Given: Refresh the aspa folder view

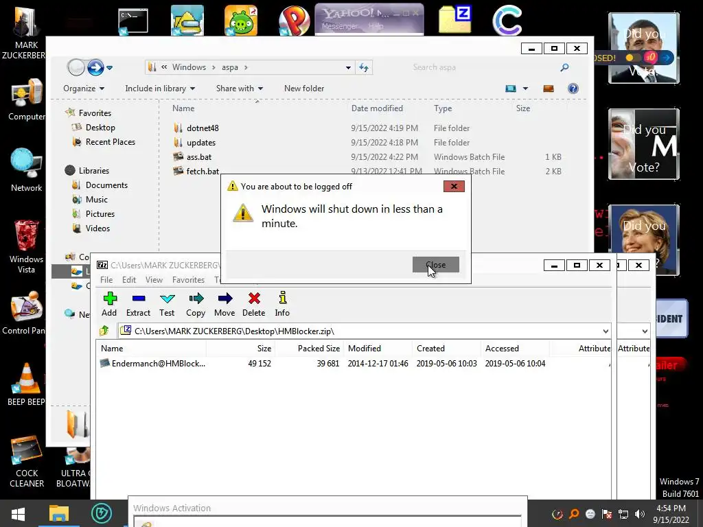Looking at the screenshot, I should (x=364, y=68).
